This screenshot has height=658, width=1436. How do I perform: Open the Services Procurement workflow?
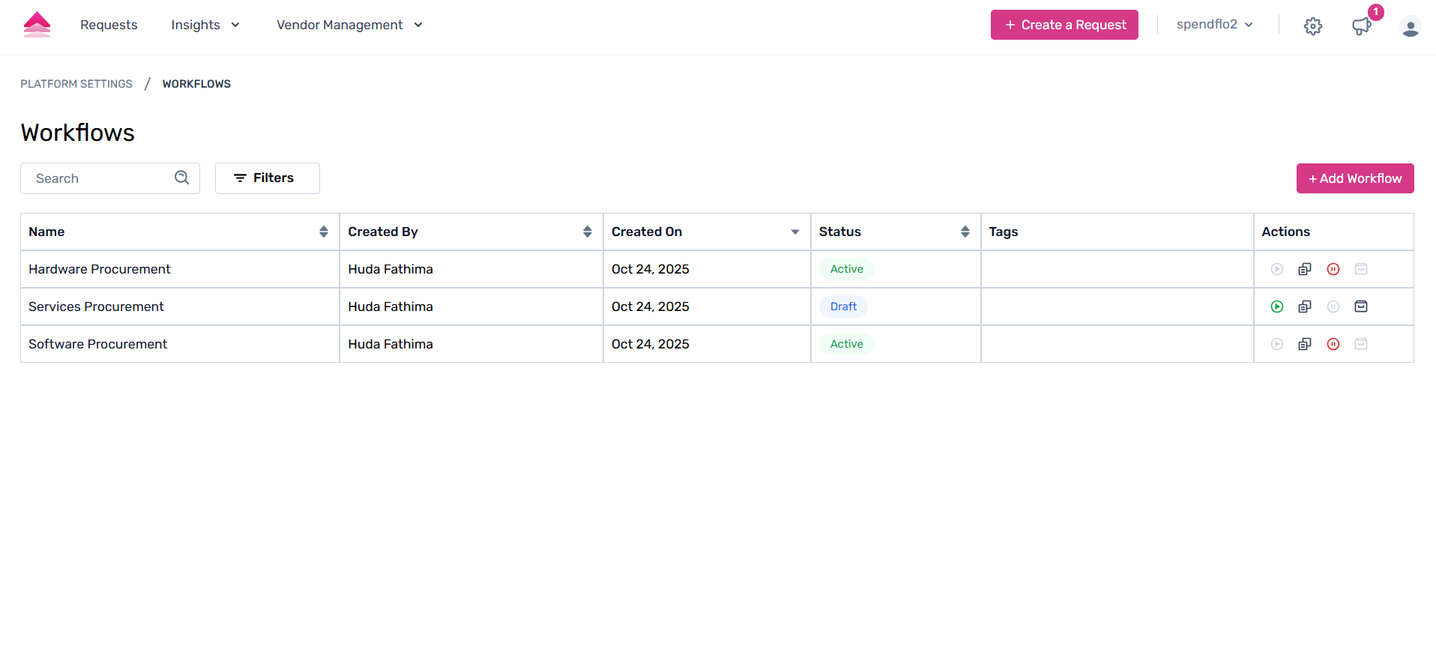(96, 307)
